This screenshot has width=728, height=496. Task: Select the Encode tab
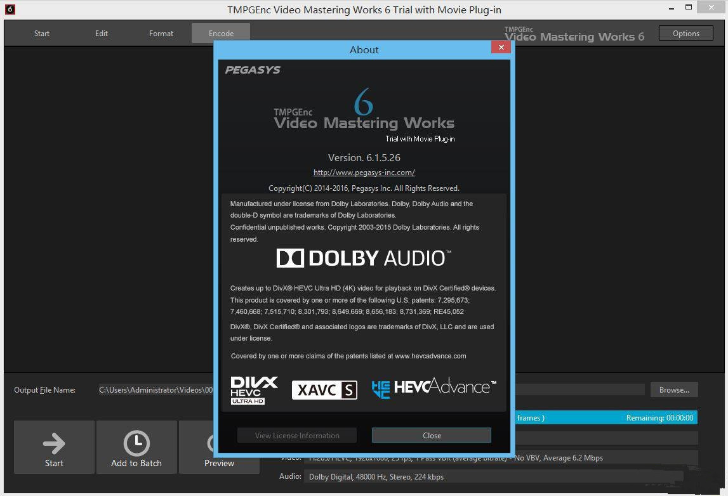(221, 34)
